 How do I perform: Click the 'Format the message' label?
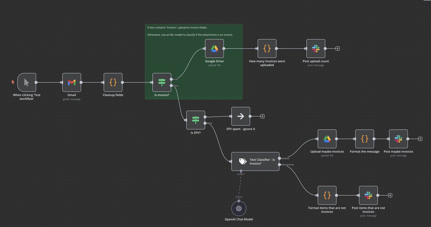pyautogui.click(x=365, y=151)
